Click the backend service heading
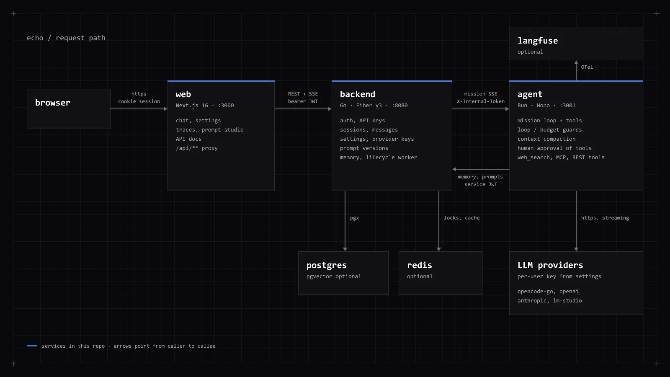Screen dimensions: 670x377 (x=358, y=94)
